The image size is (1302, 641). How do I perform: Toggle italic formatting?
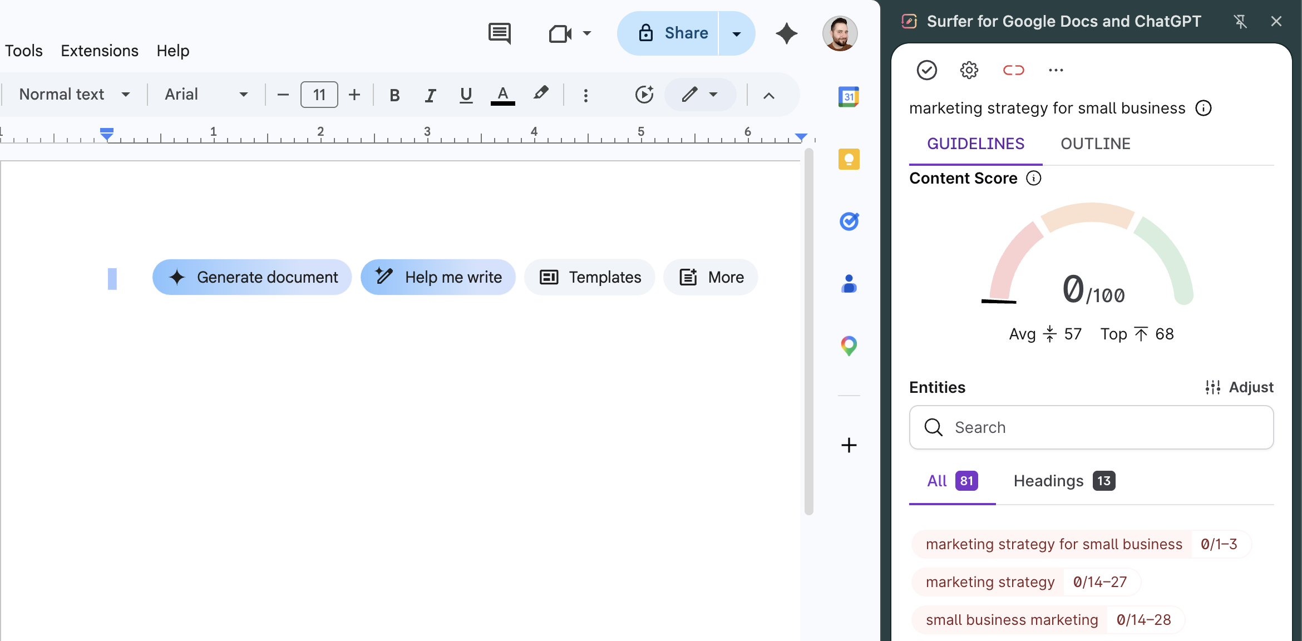(430, 95)
